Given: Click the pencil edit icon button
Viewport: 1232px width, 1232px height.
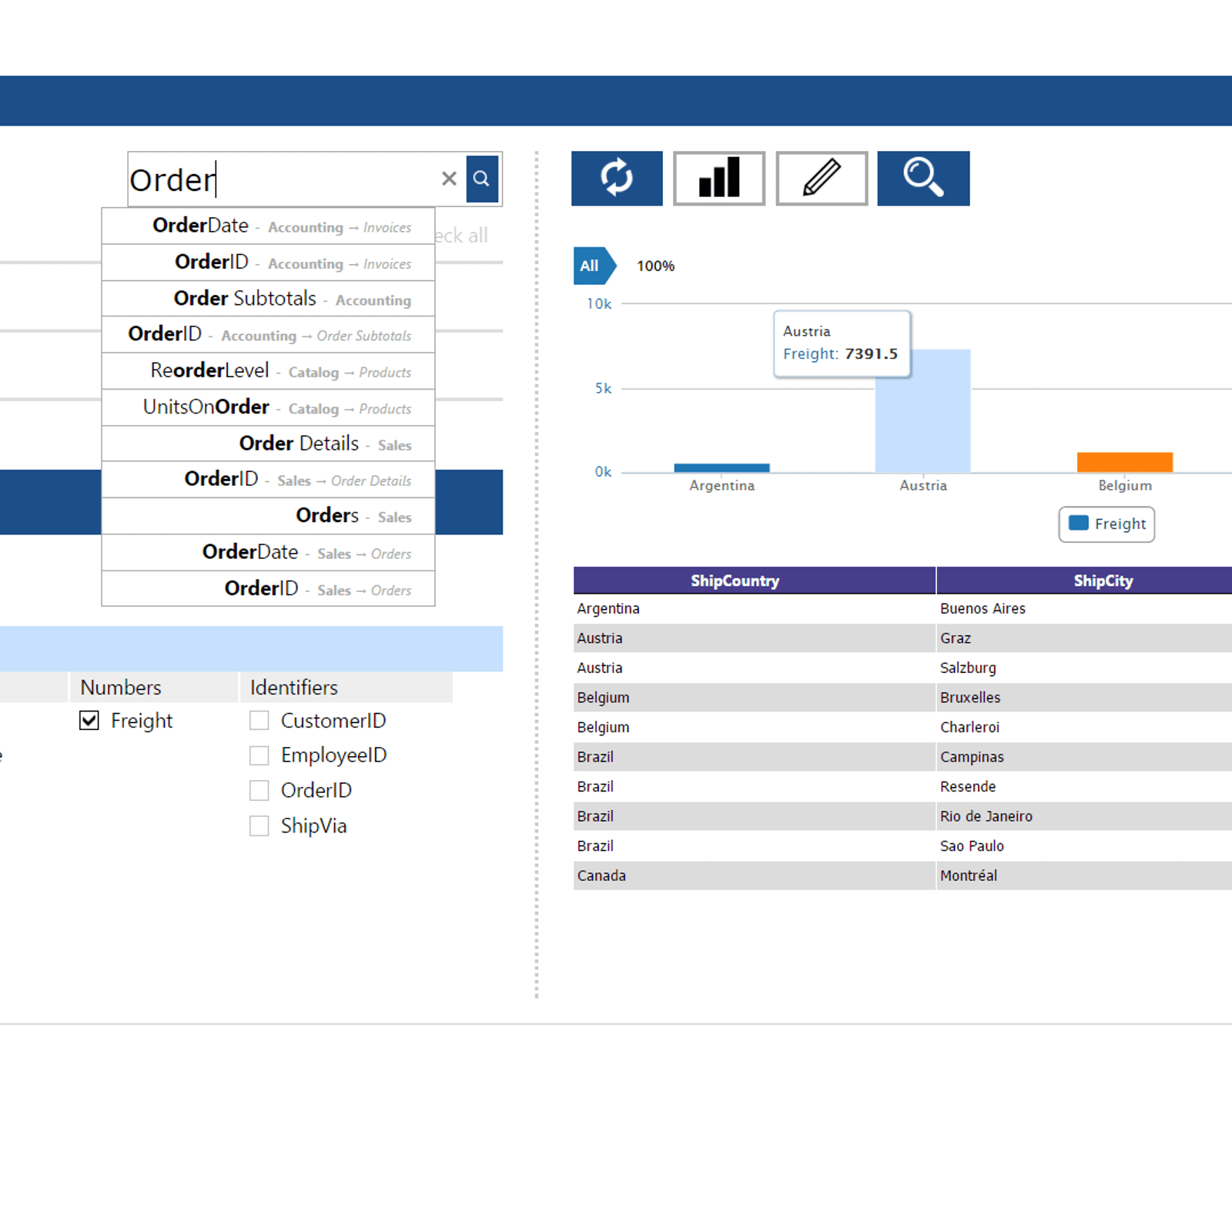Looking at the screenshot, I should (822, 179).
